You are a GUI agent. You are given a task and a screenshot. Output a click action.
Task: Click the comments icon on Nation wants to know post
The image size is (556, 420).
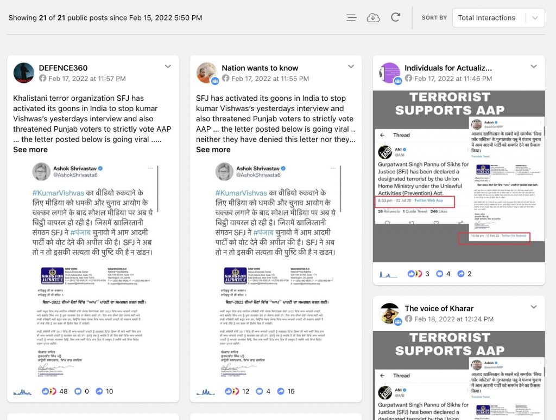260,391
